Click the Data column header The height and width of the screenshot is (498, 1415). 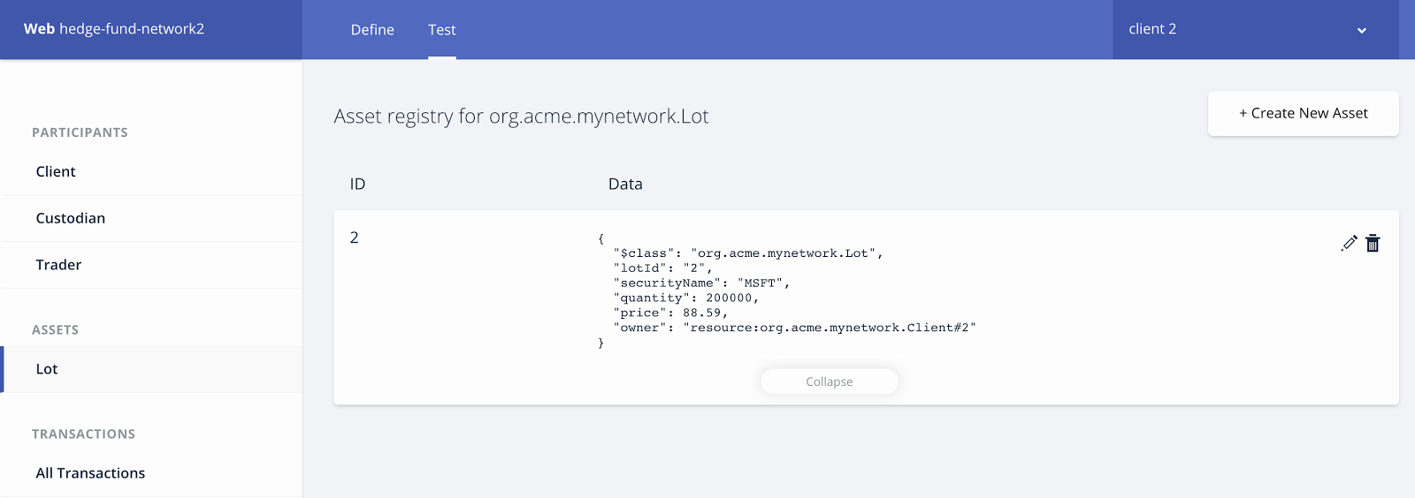coord(625,184)
